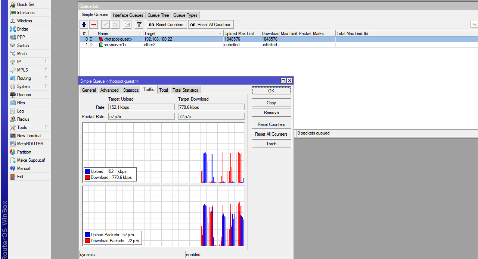Expand the IP submenu
The height and width of the screenshot is (259, 478).
(x=47, y=61)
